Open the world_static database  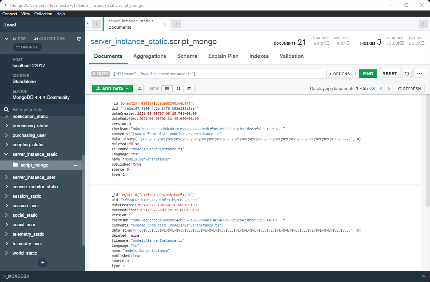[25, 253]
